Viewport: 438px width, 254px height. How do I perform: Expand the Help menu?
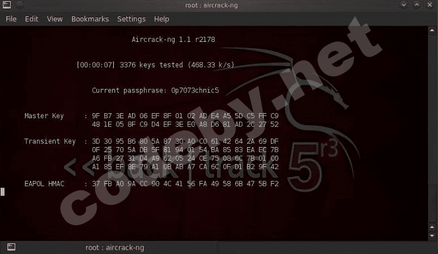(161, 19)
